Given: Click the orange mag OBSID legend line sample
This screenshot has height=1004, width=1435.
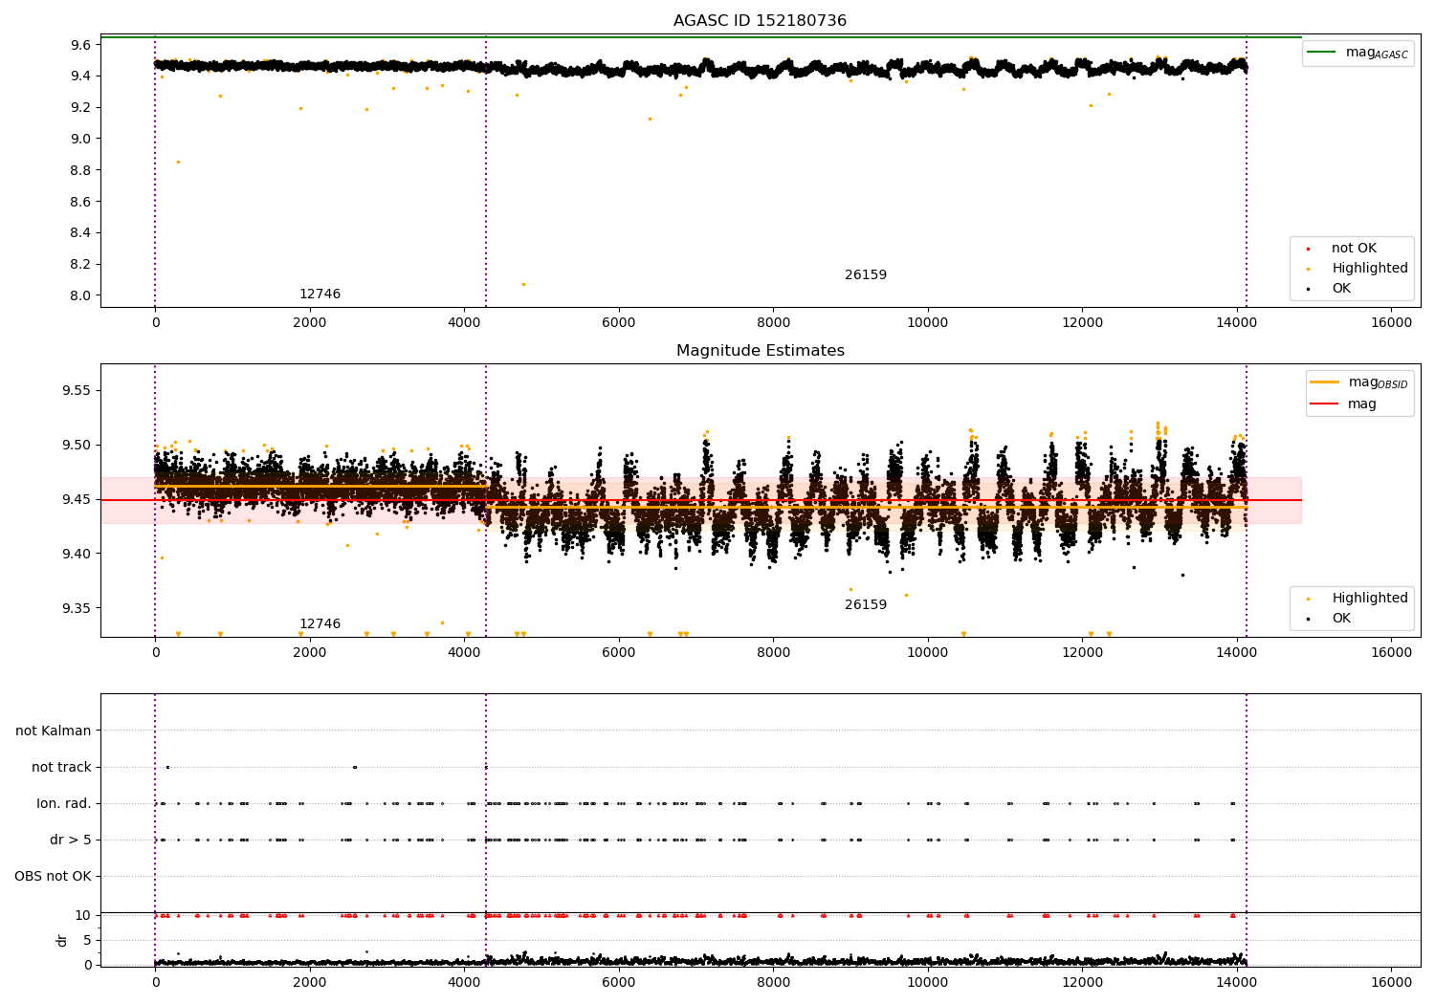Looking at the screenshot, I should pyautogui.click(x=1325, y=382).
